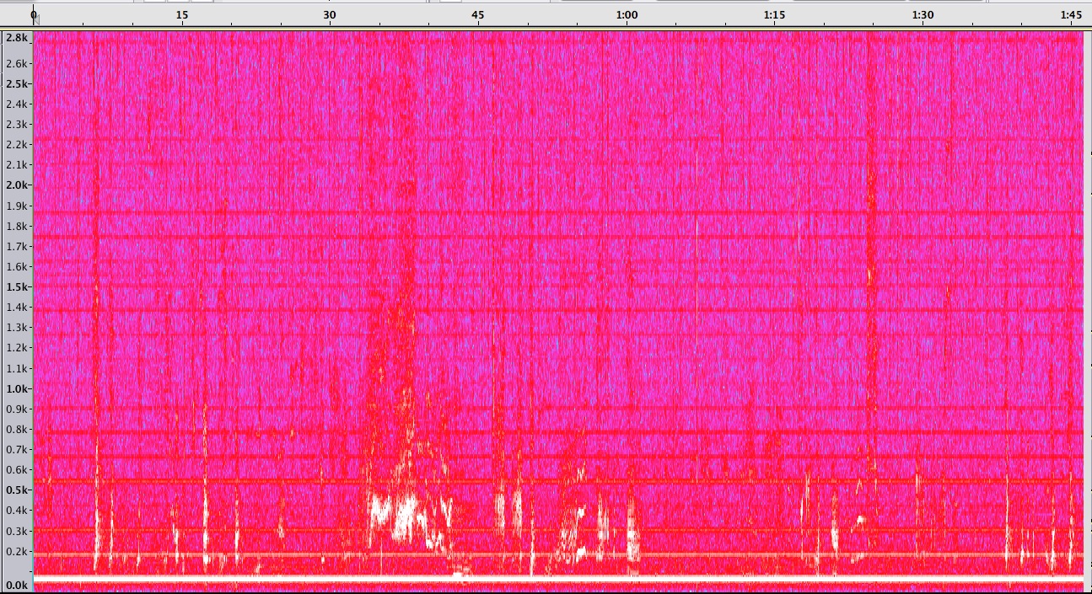Click the 0.0k label at scale bottom

[16, 585]
